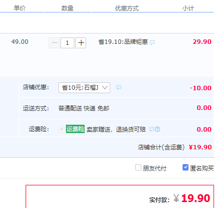Screen dimensions: 217x208
Task: Uncheck the 匿名购买 checkbox
Action: click(x=186, y=168)
